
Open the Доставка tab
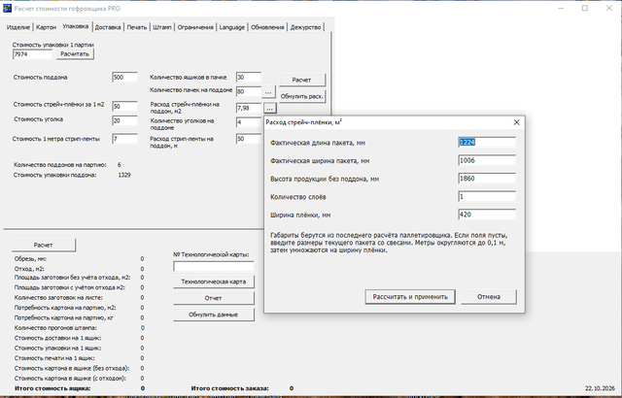(108, 27)
